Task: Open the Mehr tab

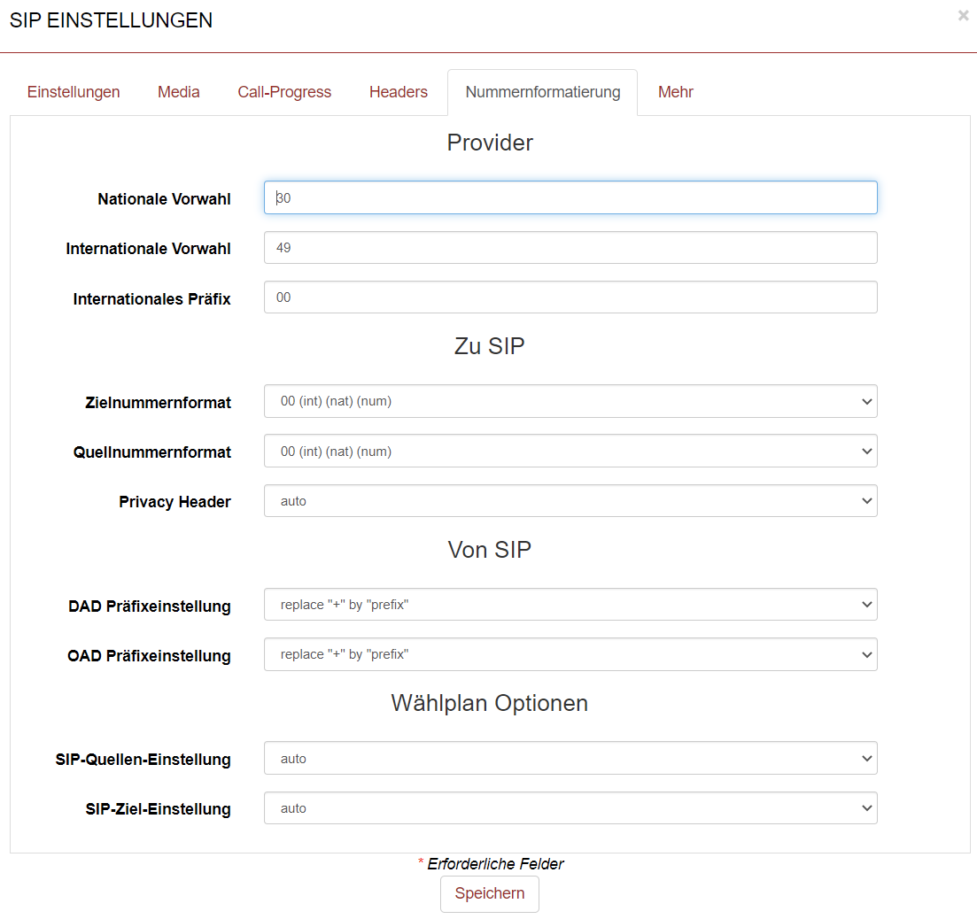Action: [675, 92]
